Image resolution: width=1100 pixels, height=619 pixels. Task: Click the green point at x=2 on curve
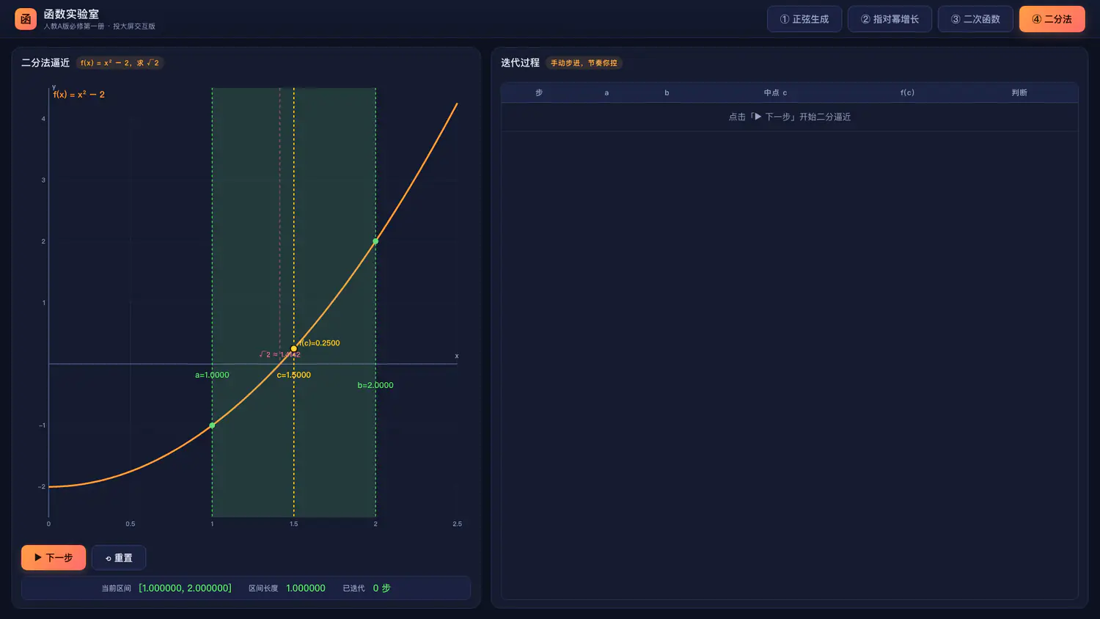375,241
